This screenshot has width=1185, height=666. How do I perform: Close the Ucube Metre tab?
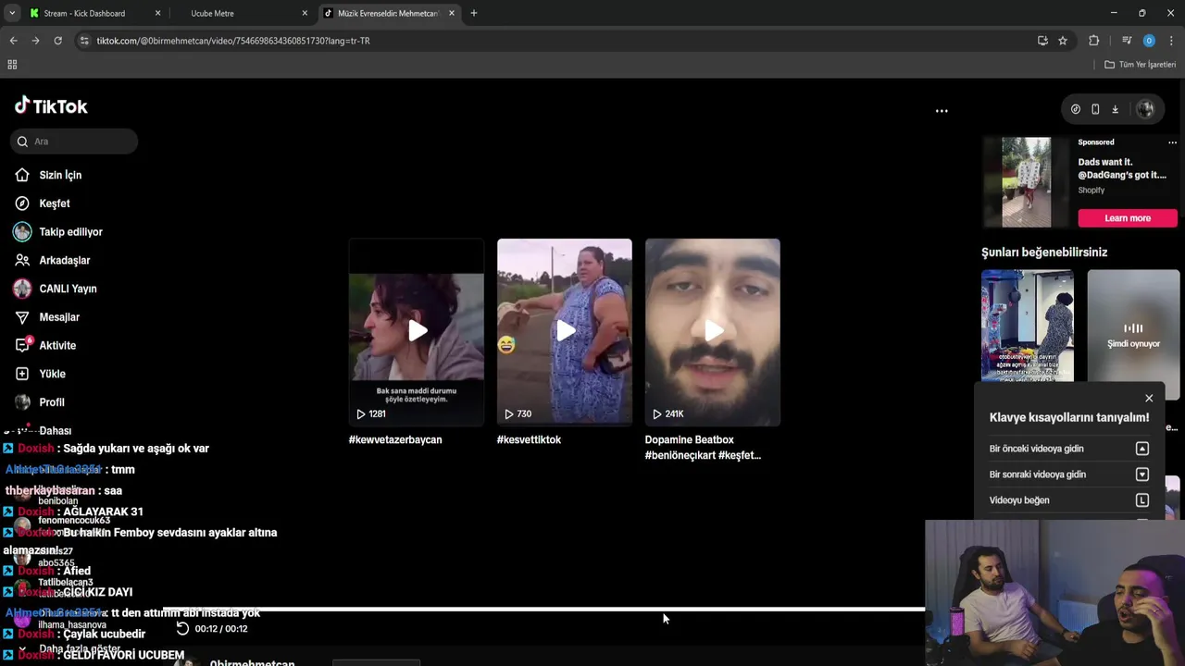[x=306, y=13]
